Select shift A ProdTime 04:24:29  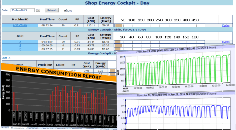pos(47,42)
